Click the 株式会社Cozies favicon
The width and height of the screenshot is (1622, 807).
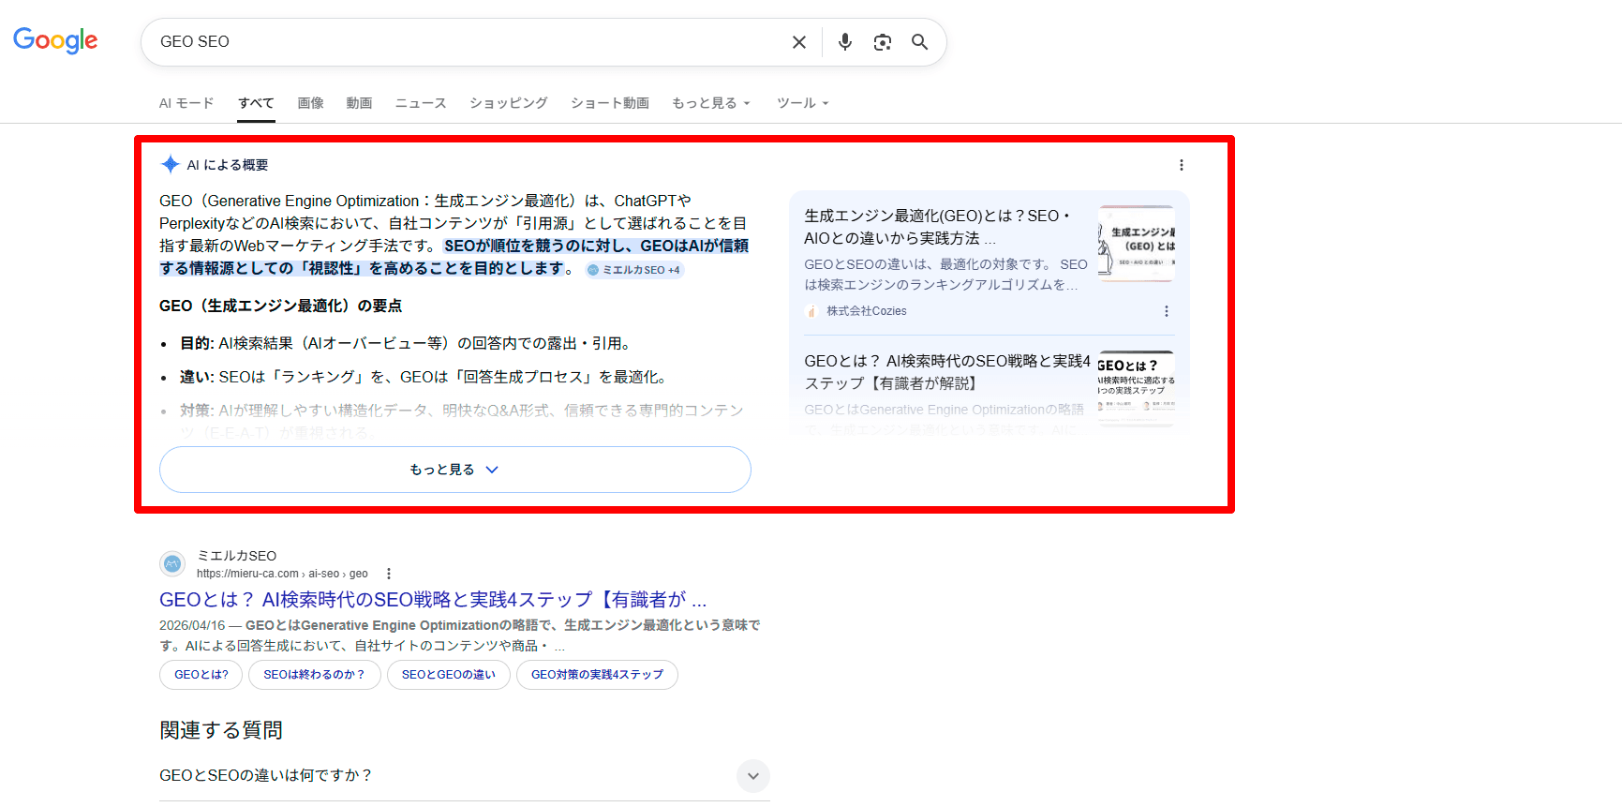pyautogui.click(x=811, y=311)
